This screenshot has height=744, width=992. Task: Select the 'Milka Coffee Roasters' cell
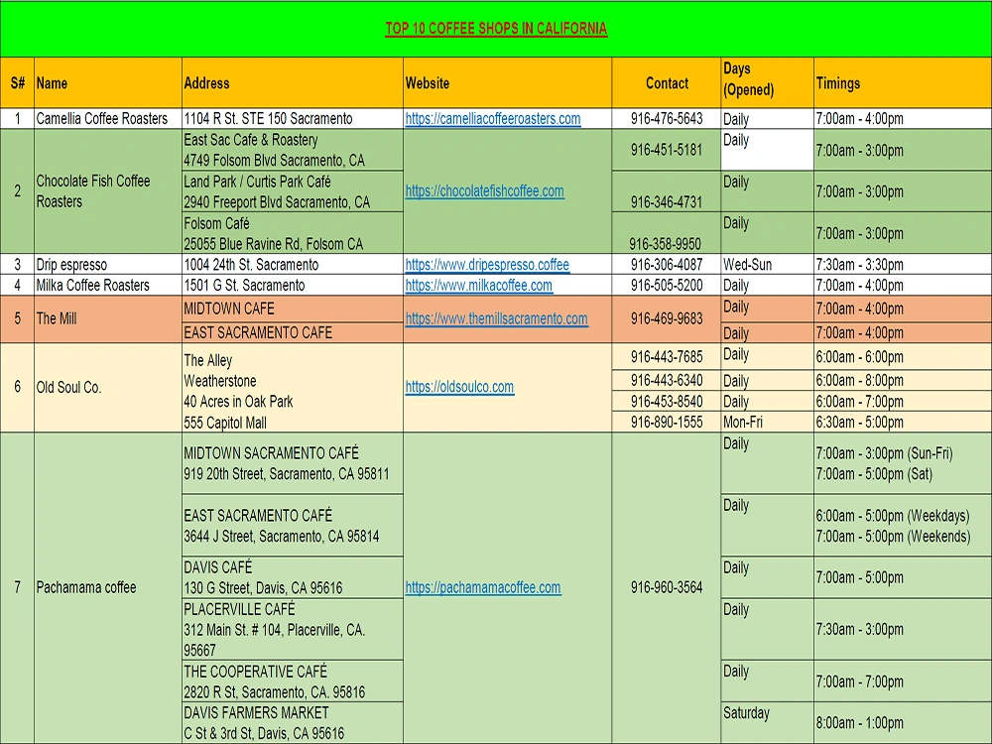[x=108, y=286]
